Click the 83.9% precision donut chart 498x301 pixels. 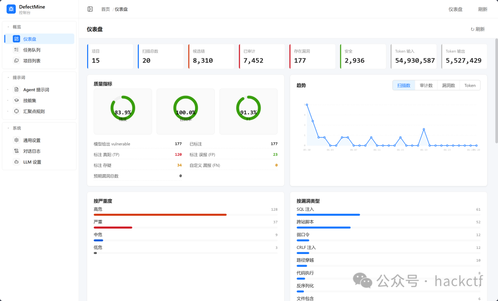[123, 108]
